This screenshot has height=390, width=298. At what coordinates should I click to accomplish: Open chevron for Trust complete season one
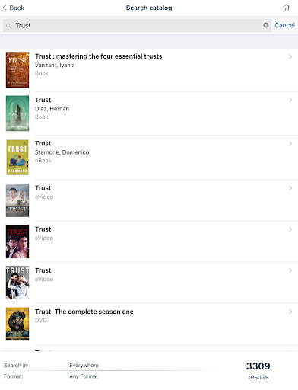290,312
